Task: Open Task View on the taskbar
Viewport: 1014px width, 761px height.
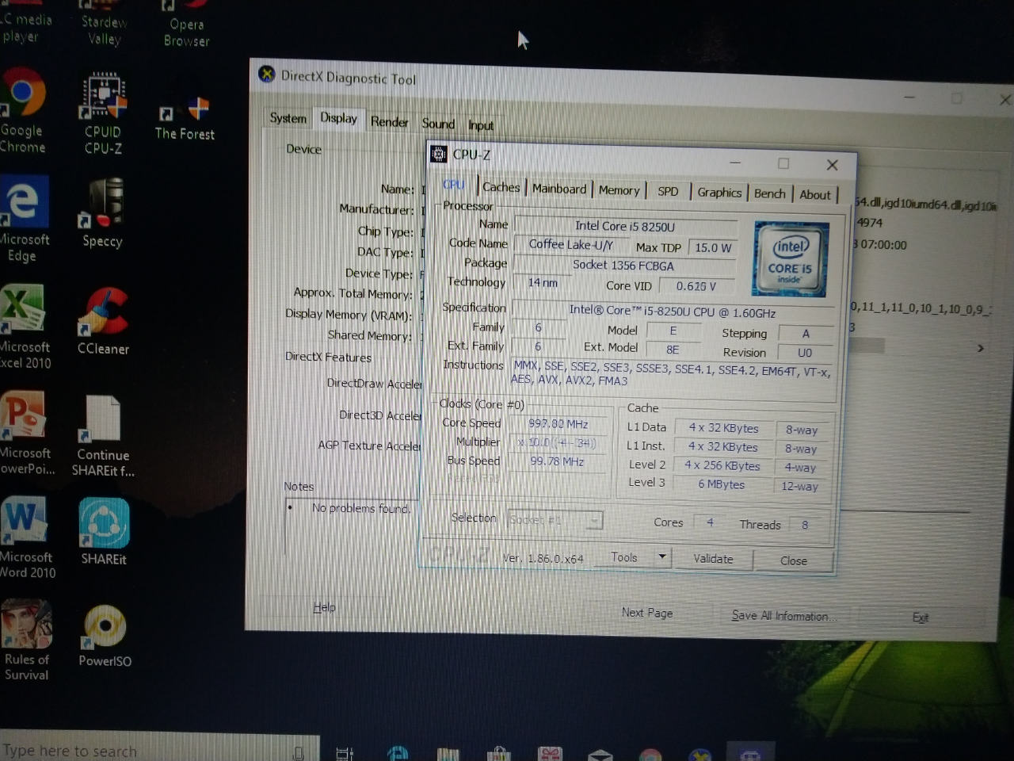Action: coord(345,753)
